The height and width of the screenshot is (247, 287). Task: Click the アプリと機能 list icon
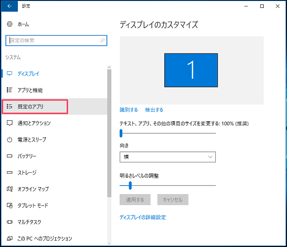pyautogui.click(x=9, y=90)
